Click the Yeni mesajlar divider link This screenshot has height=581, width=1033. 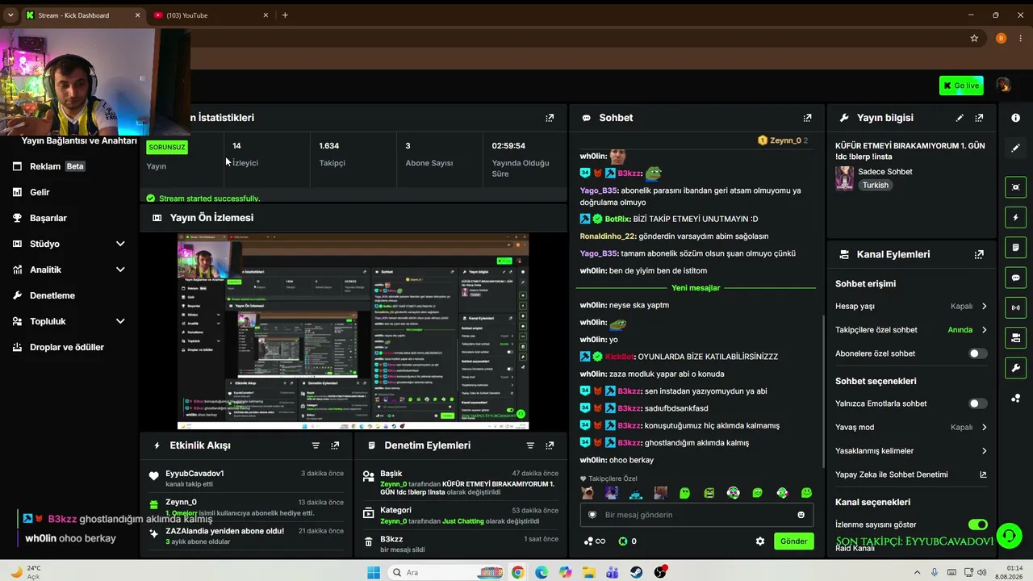[696, 288]
